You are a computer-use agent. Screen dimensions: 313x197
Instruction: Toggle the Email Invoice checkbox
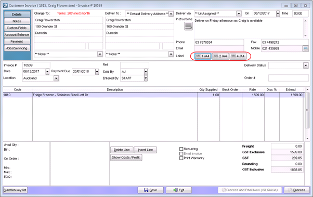pyautogui.click(x=181, y=153)
